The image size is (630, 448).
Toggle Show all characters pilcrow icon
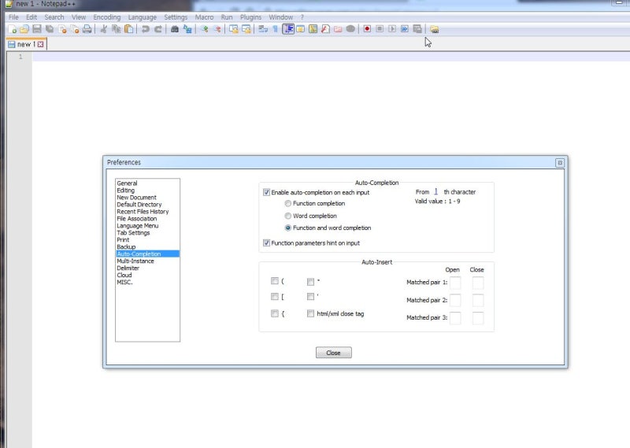tap(275, 29)
